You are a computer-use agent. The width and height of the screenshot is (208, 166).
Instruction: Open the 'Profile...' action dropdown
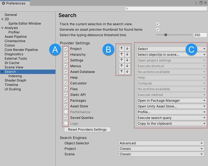(172, 112)
